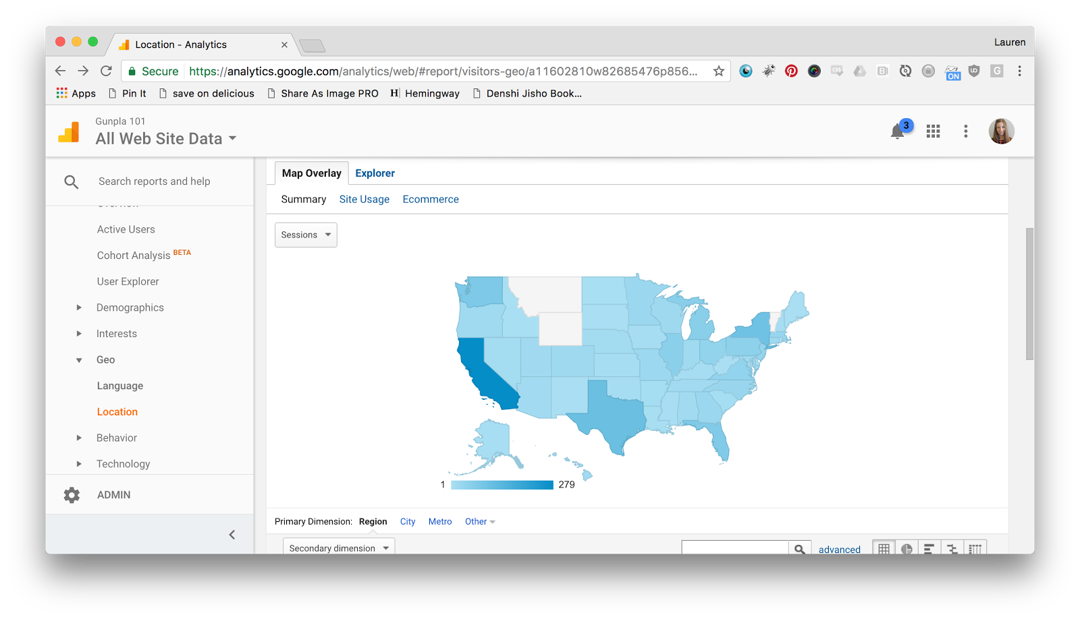Click the table search input field
The image size is (1080, 619).
click(x=735, y=549)
